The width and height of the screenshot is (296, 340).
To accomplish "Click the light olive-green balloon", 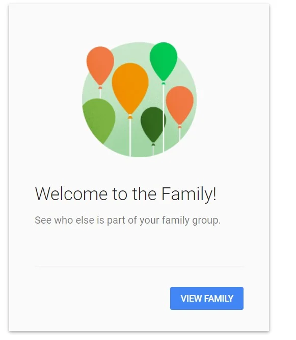I will click(x=99, y=120).
